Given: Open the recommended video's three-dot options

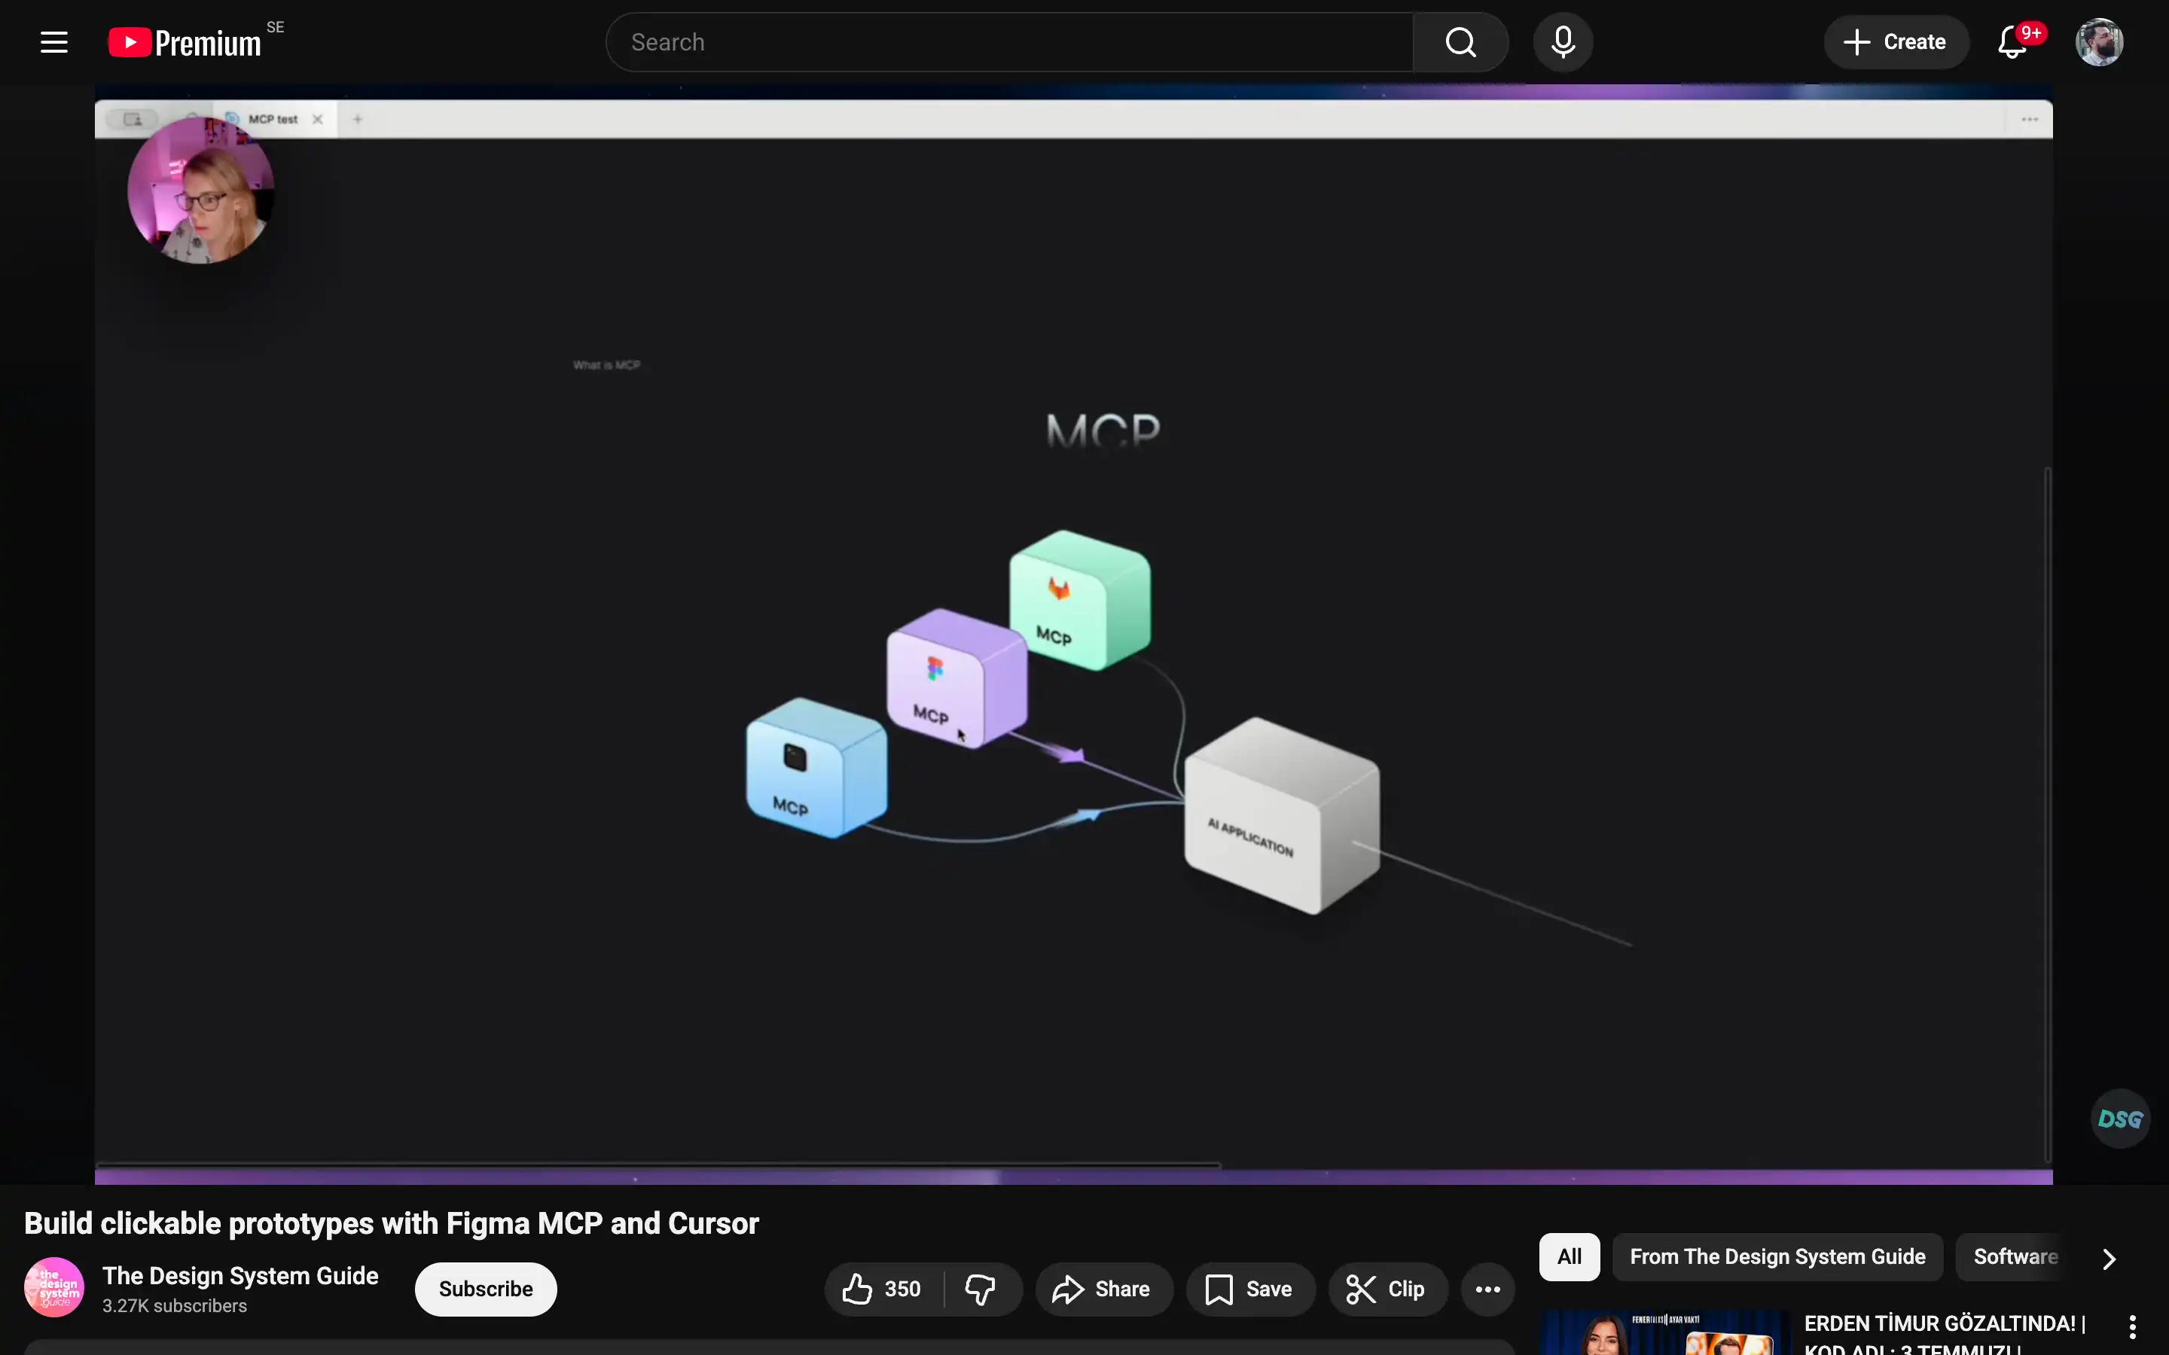Looking at the screenshot, I should 2131,1327.
